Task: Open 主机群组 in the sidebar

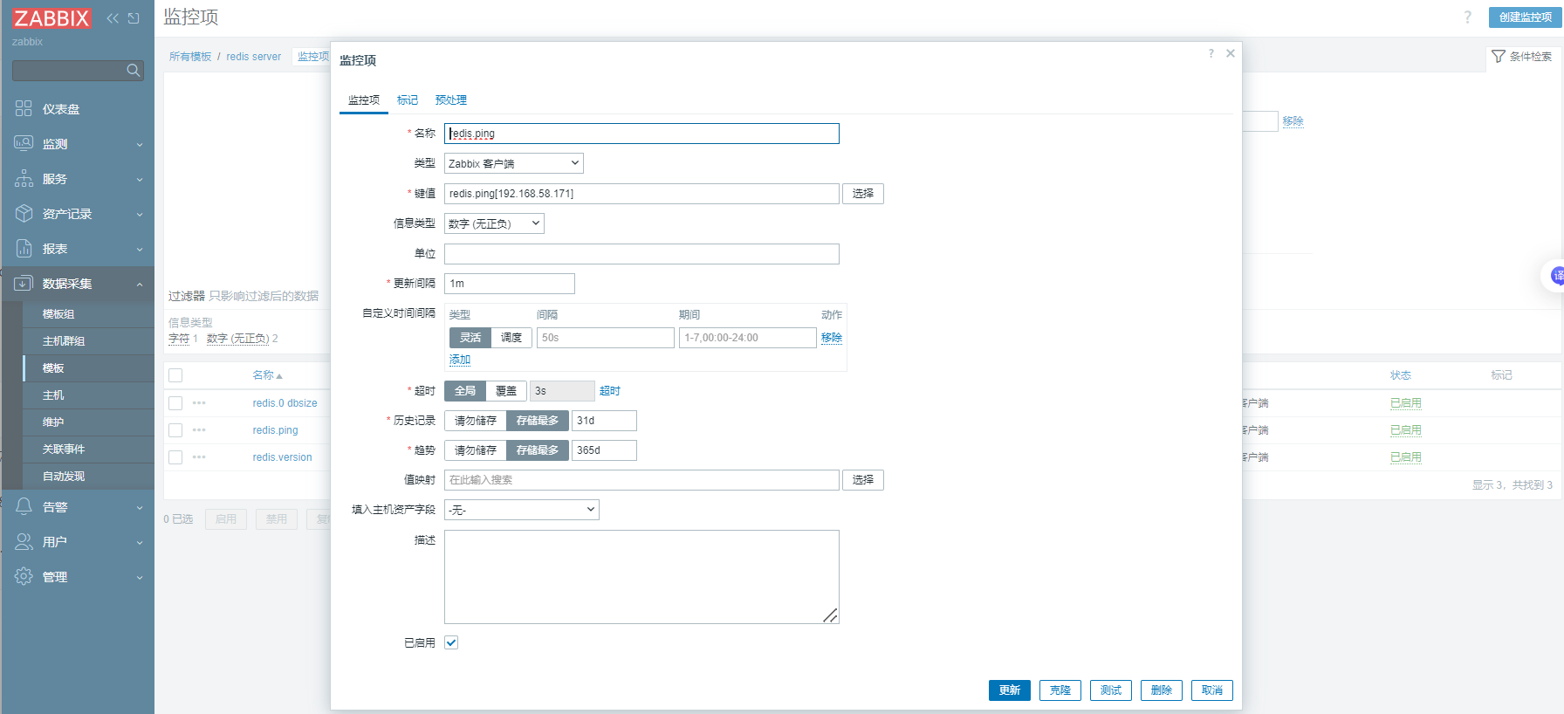Action: 64,341
